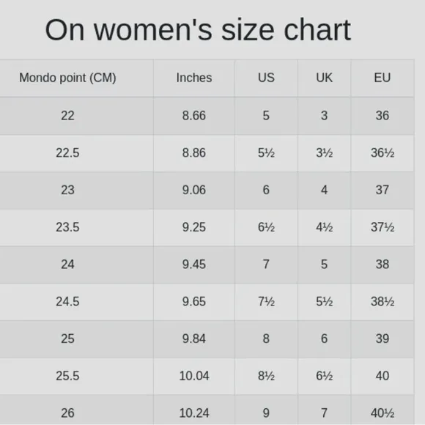425x425 pixels.
Task: Select the 'US' column header
Action: pyautogui.click(x=266, y=78)
